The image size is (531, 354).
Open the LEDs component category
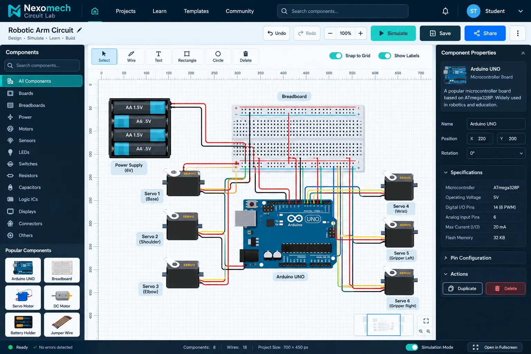point(42,152)
